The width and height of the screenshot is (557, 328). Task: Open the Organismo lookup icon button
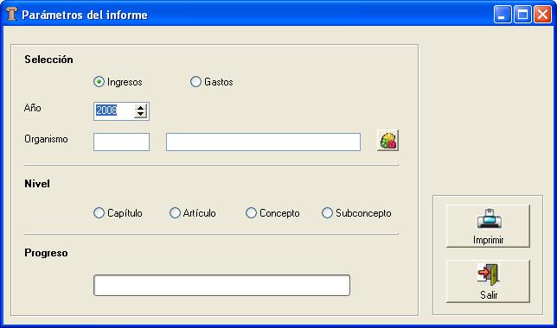(387, 141)
